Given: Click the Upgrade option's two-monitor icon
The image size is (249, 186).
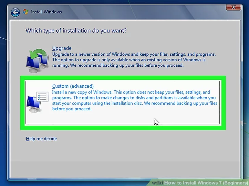Looking at the screenshot, I should click(38, 61).
